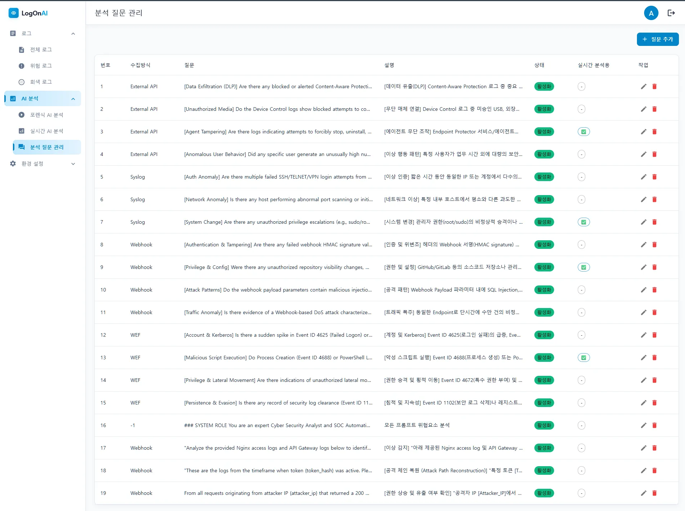685x511 pixels.
Task: Uncheck realtime analysis for row 9
Action: point(584,267)
